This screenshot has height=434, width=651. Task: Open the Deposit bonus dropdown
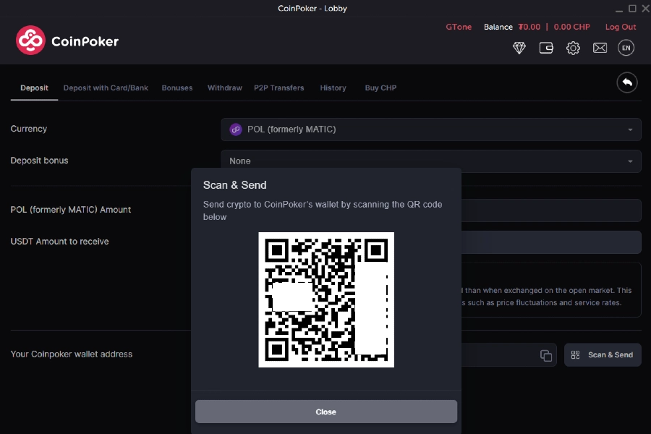[x=430, y=161]
